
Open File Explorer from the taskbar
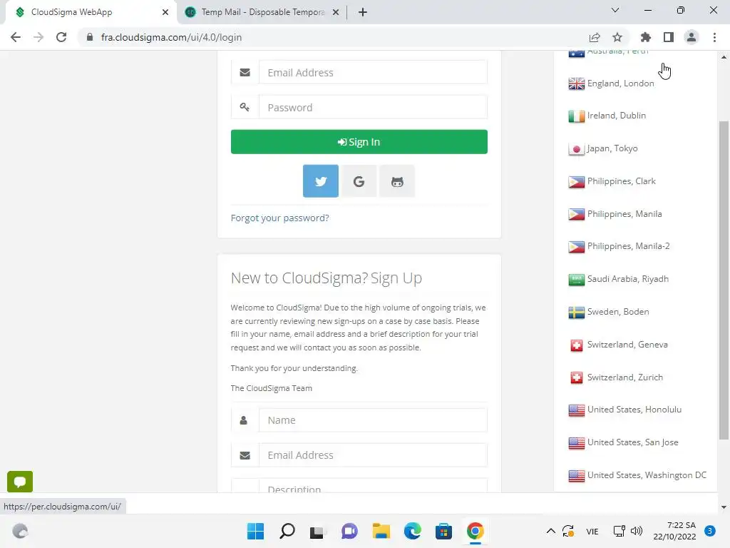tap(381, 531)
